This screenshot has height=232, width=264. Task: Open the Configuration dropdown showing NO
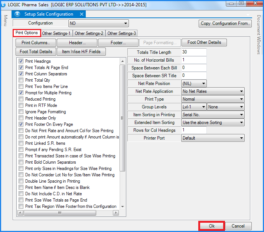[x=98, y=23]
